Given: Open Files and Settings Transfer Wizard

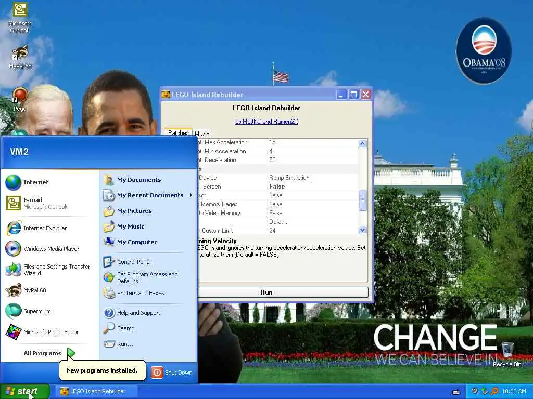Looking at the screenshot, I should [x=48, y=270].
